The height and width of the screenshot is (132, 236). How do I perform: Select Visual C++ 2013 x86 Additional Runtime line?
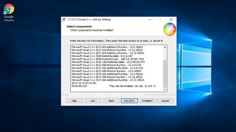coord(107,74)
